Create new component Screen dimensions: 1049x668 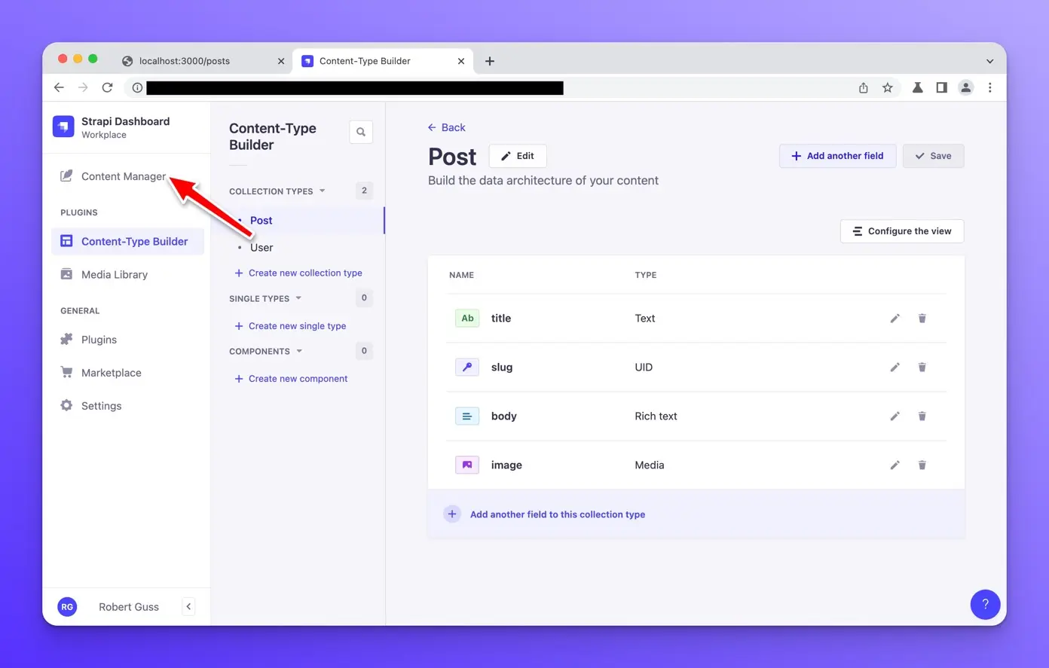pos(291,379)
